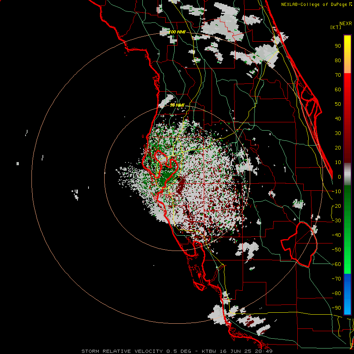
Task: Click the -60 scale label
Action: point(336,264)
